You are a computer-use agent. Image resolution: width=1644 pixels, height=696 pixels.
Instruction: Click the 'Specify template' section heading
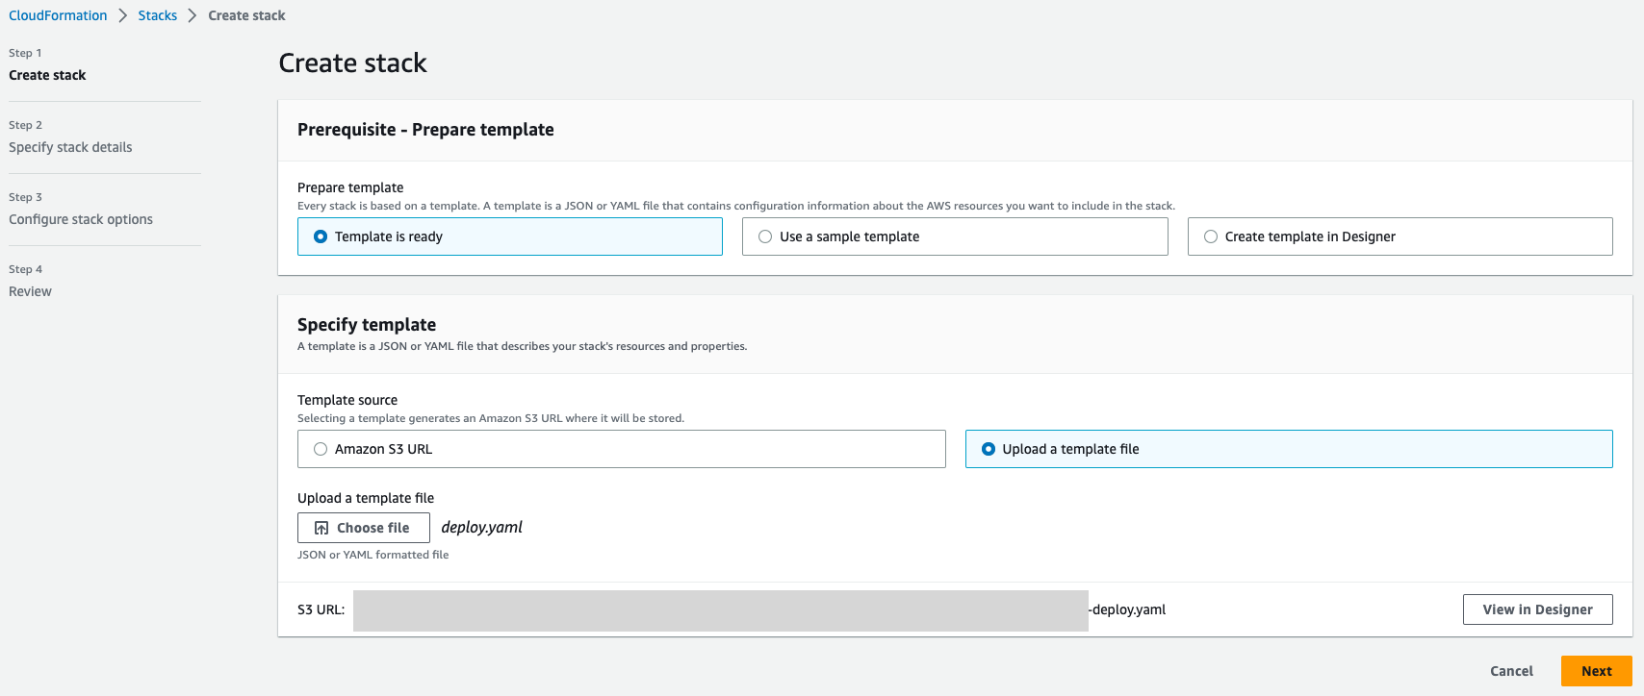click(367, 325)
